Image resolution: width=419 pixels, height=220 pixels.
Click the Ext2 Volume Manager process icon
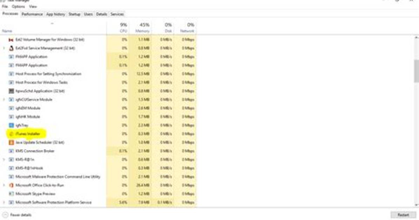[11, 40]
